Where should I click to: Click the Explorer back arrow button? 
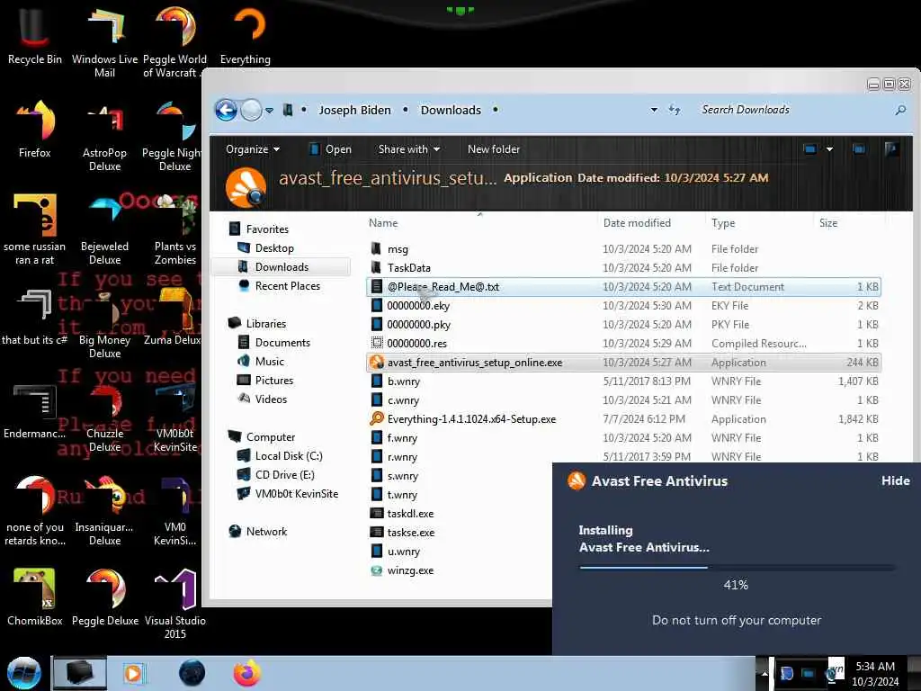(226, 110)
